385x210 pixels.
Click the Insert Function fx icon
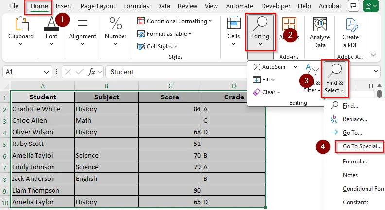point(91,72)
